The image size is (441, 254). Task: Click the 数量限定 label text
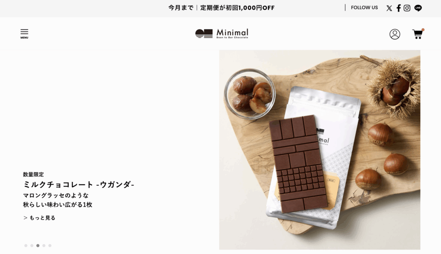(x=34, y=174)
